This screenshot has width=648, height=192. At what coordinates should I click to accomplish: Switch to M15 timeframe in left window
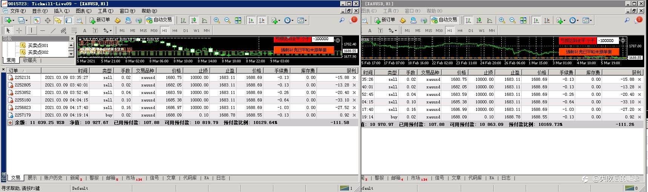tap(143, 31)
